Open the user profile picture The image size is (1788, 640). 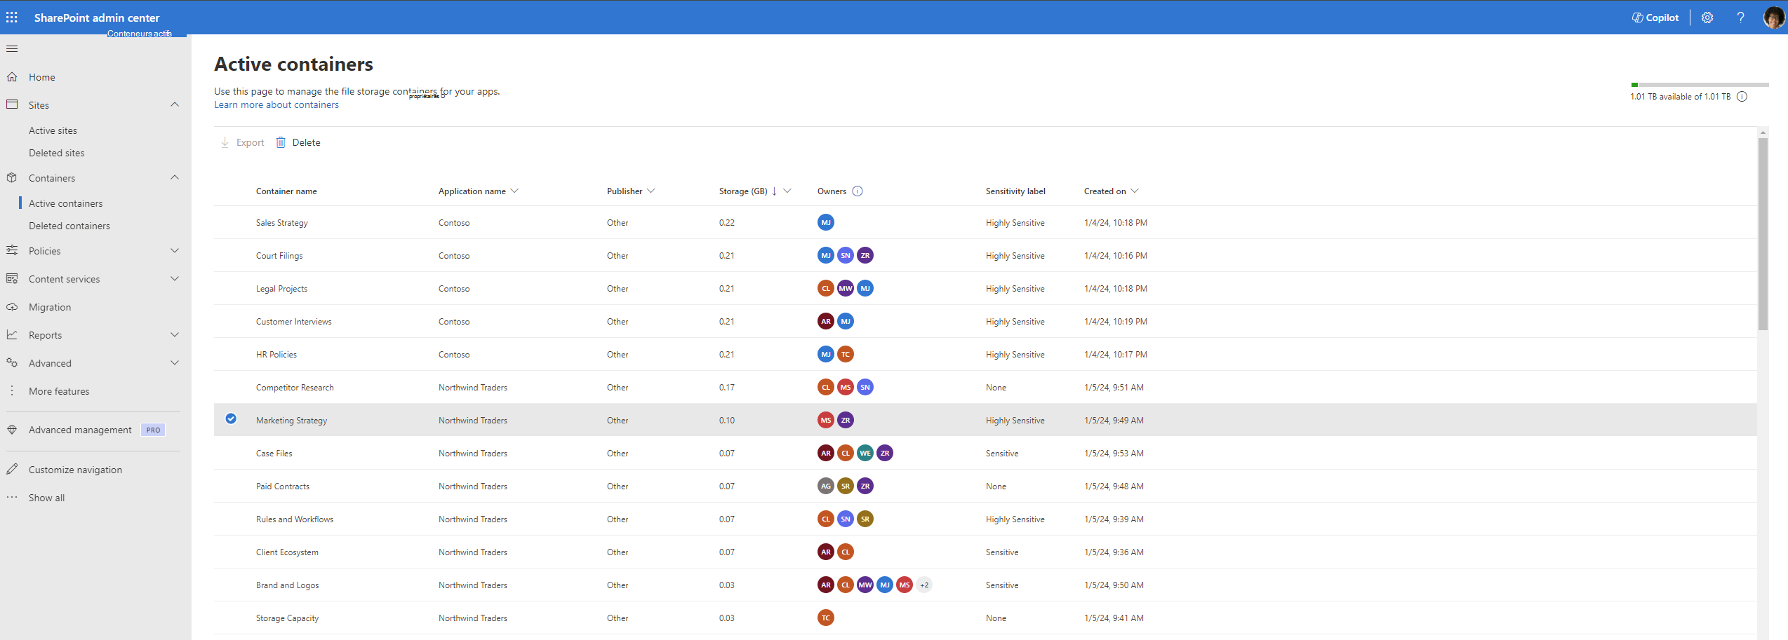(x=1773, y=18)
